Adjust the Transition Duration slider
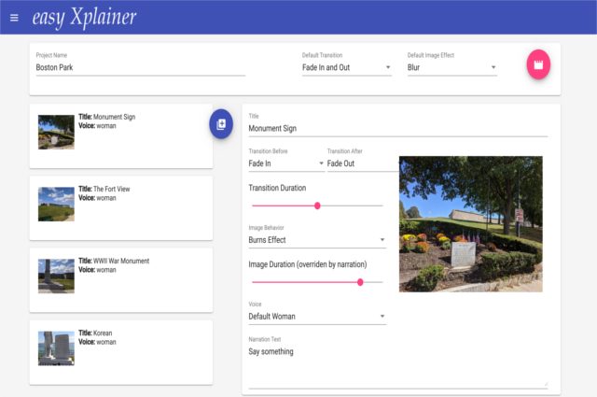597x397 pixels. [x=317, y=206]
